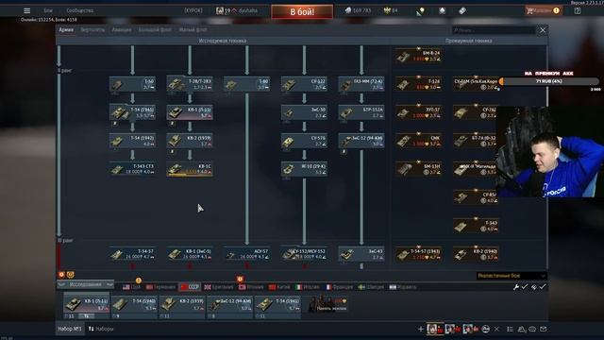Select the Т-80 light tank
Screen dimensions: 604x340
point(247,84)
